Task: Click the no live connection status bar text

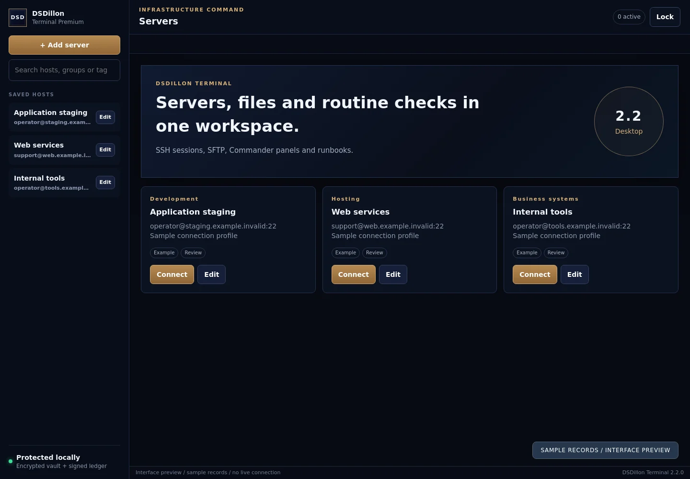Action: click(x=256, y=472)
